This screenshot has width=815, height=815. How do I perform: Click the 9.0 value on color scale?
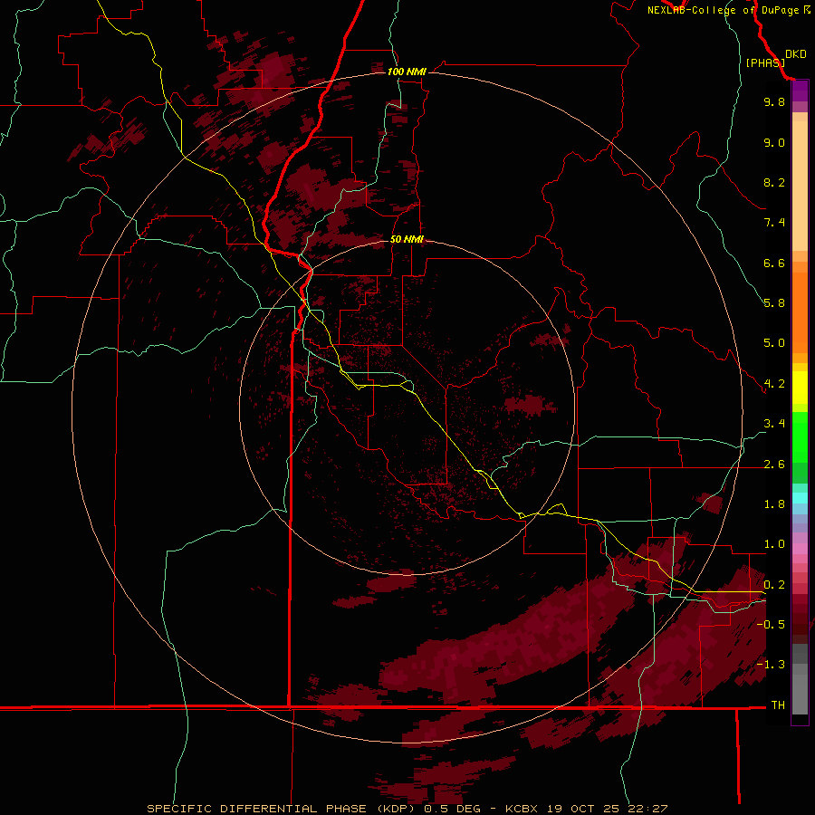[x=774, y=142]
